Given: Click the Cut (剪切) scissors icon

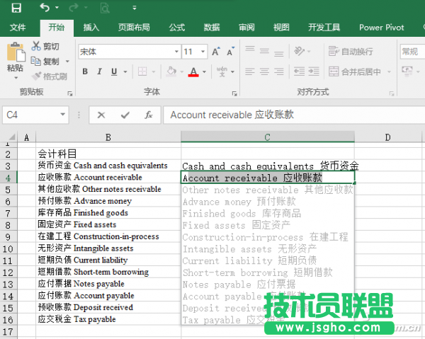Looking at the screenshot, I should click(x=36, y=46).
